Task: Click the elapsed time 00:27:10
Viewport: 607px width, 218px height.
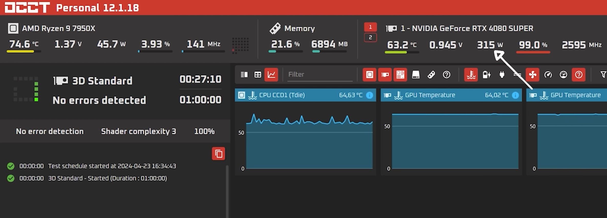Action: point(200,79)
